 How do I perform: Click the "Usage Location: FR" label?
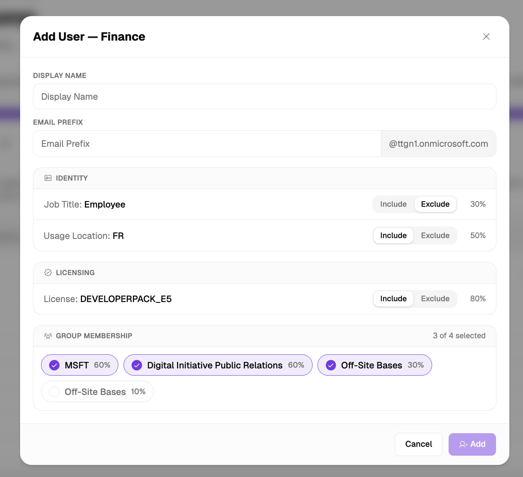(84, 236)
